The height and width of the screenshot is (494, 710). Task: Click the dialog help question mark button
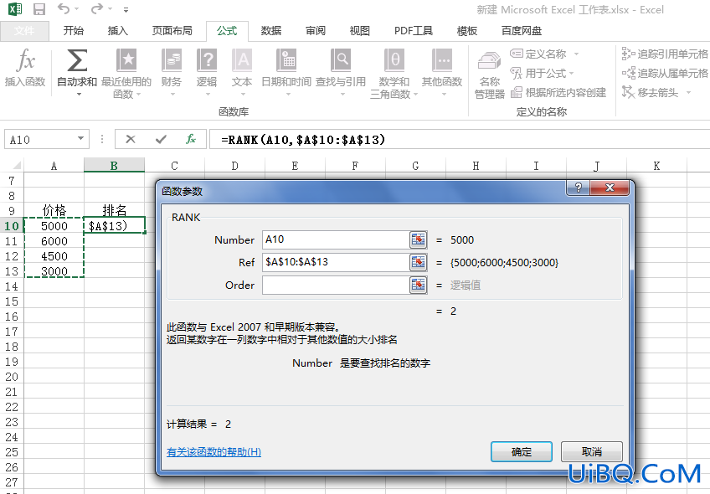(579, 188)
